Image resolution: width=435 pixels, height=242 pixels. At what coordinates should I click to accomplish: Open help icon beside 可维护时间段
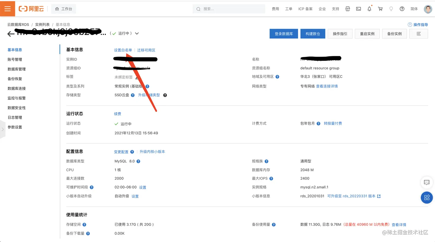(x=91, y=187)
